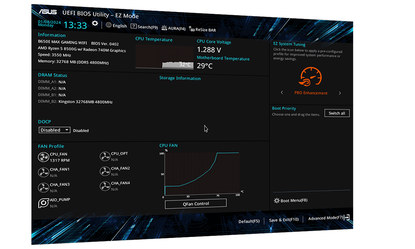This screenshot has height=249, width=415.
Task: Click the CPU Temperature graph
Action: tap(164, 57)
